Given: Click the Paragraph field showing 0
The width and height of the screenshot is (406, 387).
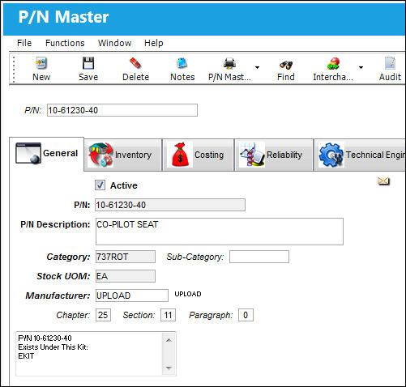Looking at the screenshot, I should click(x=246, y=315).
